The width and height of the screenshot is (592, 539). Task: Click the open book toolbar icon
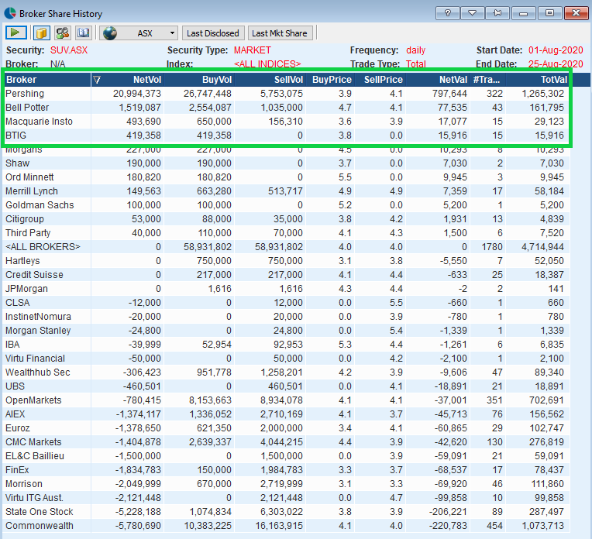[83, 33]
